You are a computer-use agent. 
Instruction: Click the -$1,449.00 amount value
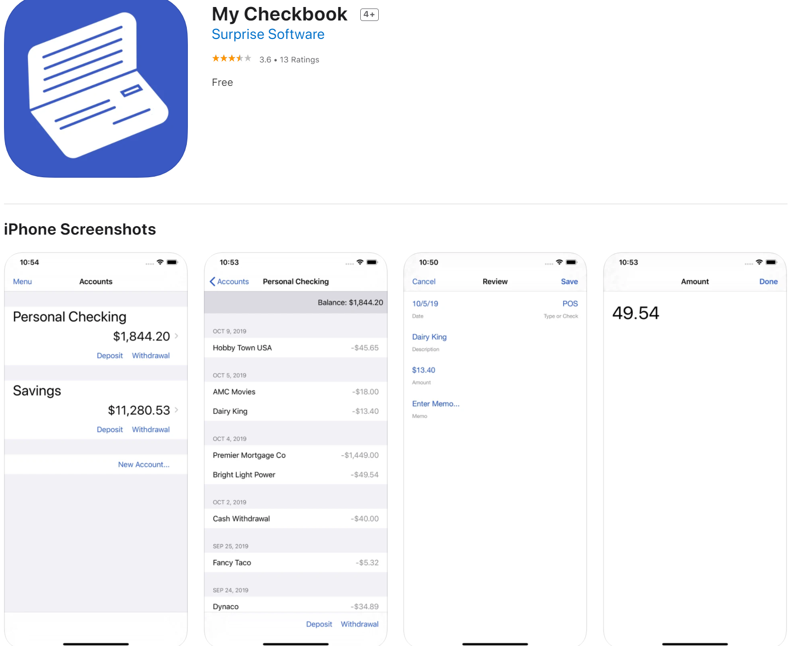pyautogui.click(x=360, y=455)
